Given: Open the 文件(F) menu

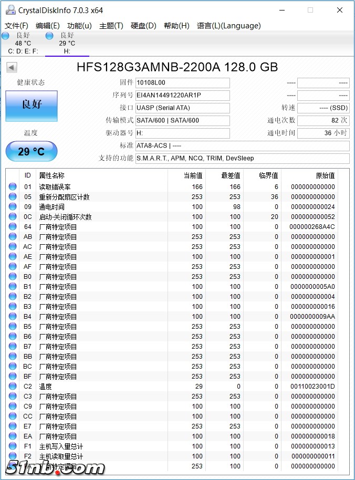Looking at the screenshot, I should point(16,26).
